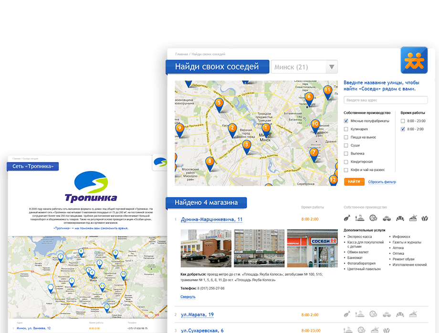Open Минск, ул. Ванеева, 12 address link
The width and height of the screenshot is (439, 333).
(x=33, y=328)
